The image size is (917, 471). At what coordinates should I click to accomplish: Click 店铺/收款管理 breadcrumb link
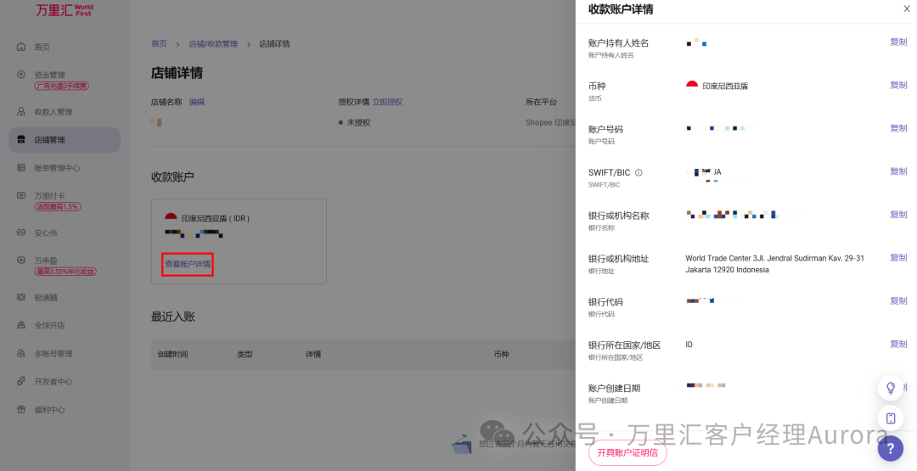(213, 44)
